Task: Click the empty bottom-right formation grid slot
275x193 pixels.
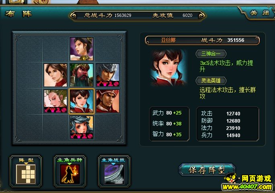Action: [108, 127]
